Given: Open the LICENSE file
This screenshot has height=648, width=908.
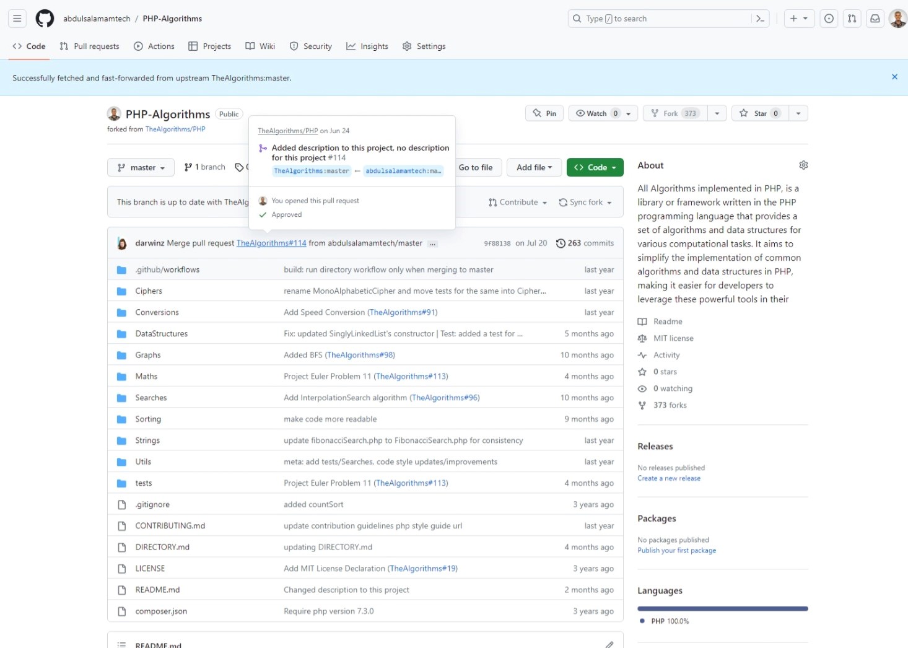Looking at the screenshot, I should [150, 569].
